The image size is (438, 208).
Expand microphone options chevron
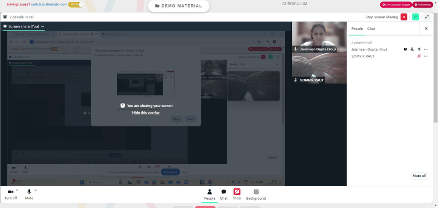tap(35, 190)
